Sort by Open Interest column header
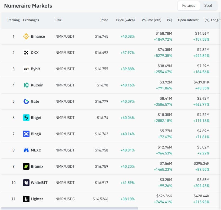 pyautogui.click(x=188, y=20)
